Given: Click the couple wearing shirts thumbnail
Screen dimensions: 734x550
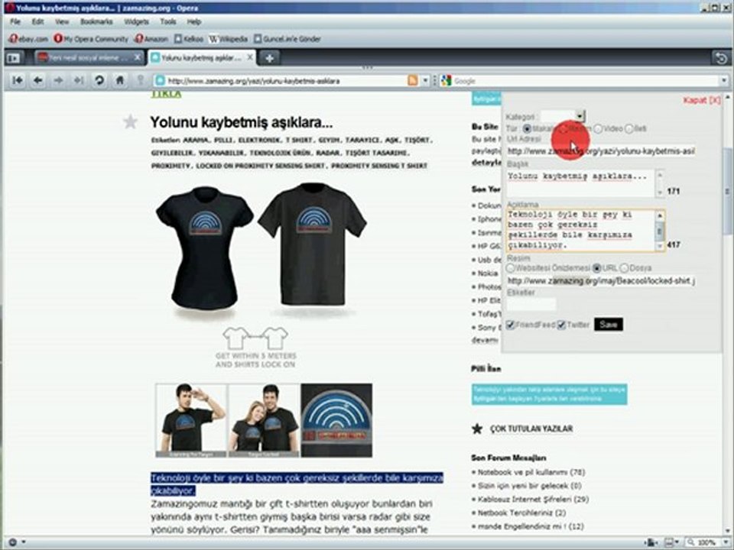Looking at the screenshot, I should pos(264,420).
